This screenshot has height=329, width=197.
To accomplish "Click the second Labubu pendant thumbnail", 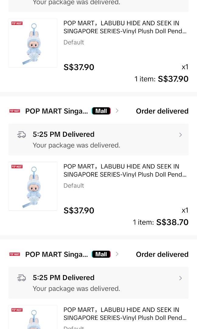I will [x=33, y=186].
